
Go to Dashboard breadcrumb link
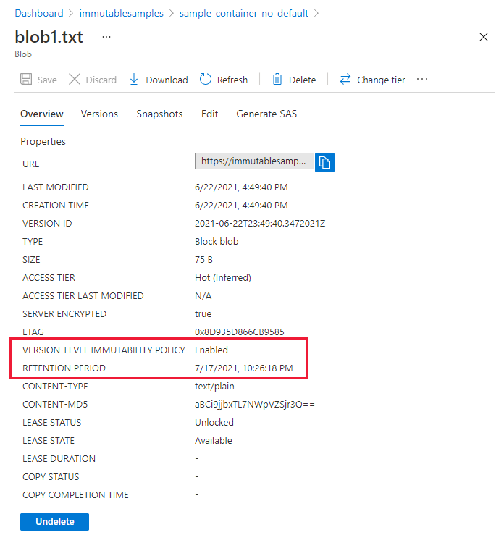pos(39,13)
